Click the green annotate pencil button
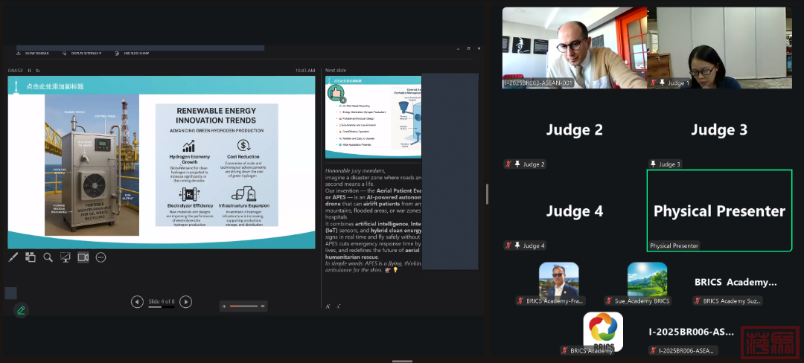Image resolution: width=804 pixels, height=363 pixels. [x=21, y=310]
